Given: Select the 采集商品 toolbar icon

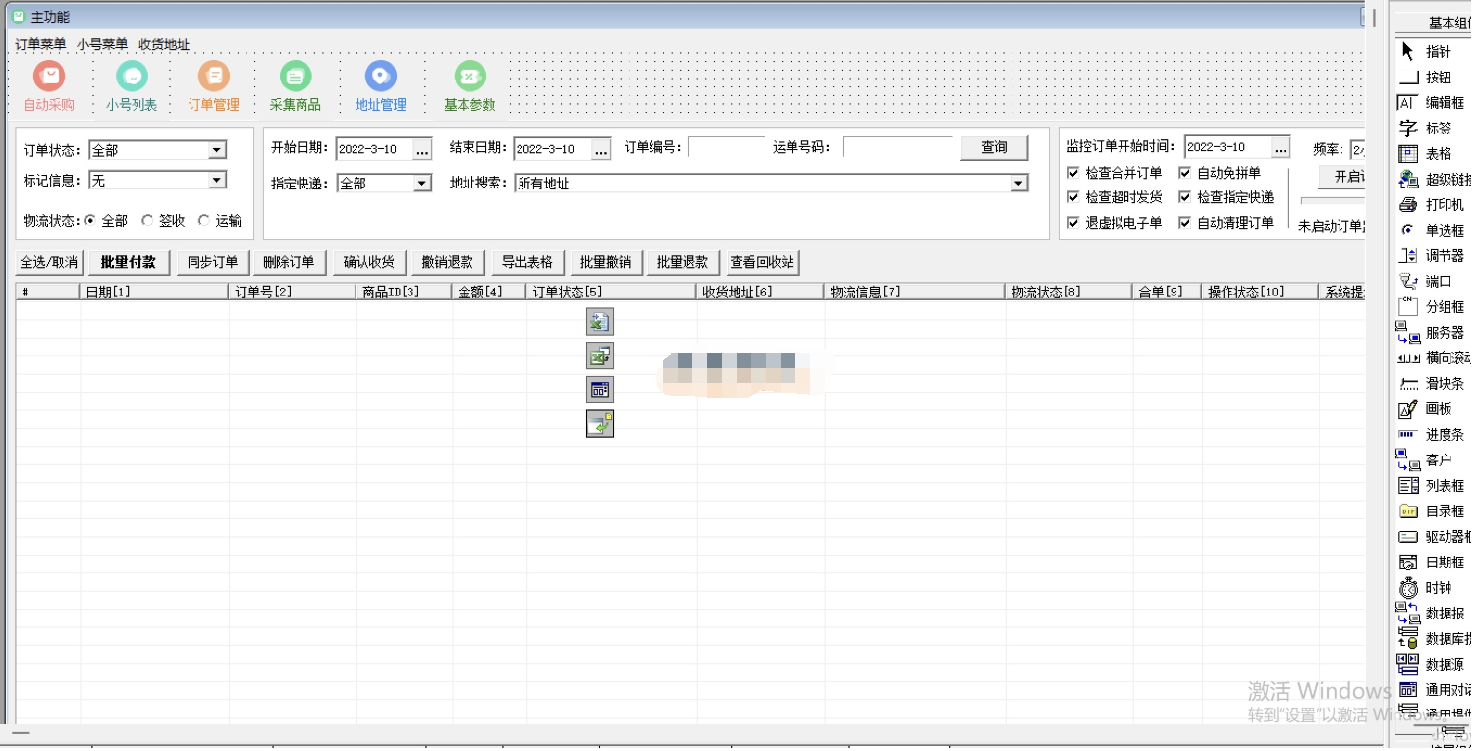Looking at the screenshot, I should (x=296, y=84).
